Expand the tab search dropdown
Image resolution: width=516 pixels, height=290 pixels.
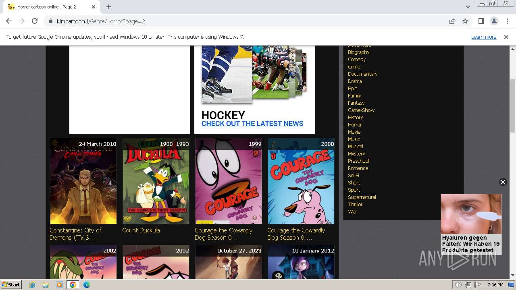click(x=468, y=7)
